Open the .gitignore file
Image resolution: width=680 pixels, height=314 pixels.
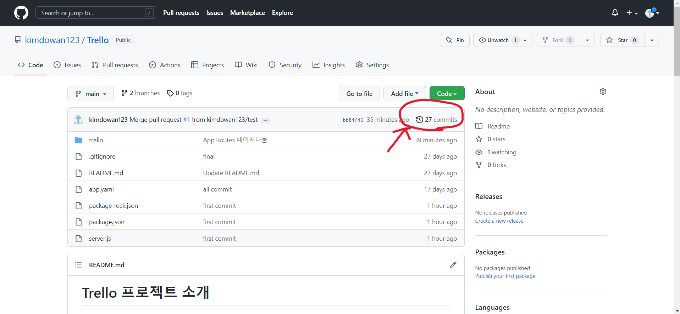click(102, 156)
